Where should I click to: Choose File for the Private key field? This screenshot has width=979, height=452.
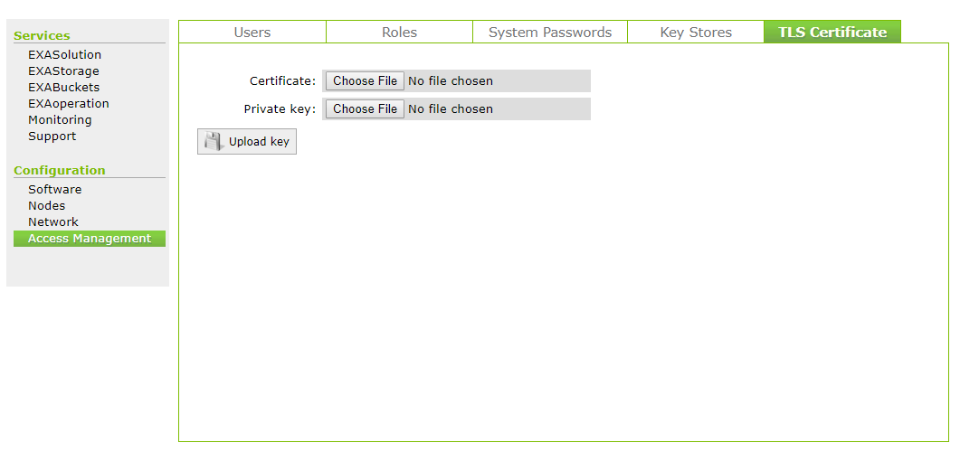[x=365, y=108]
